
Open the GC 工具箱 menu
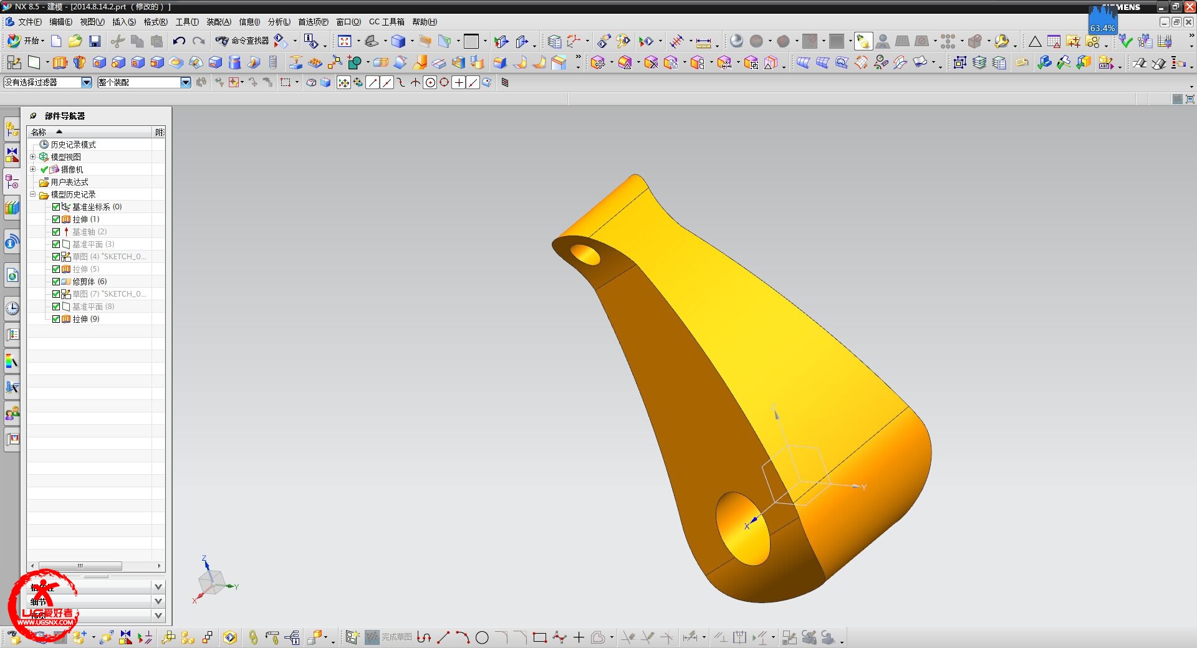(387, 22)
